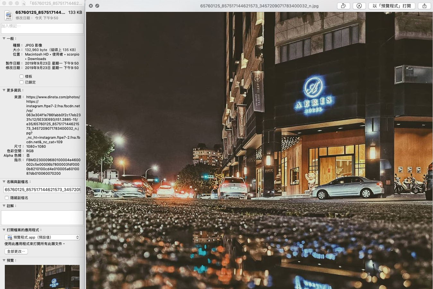Collapse the 預覽 section disclosure triangle
This screenshot has height=289, width=433.
[3, 260]
